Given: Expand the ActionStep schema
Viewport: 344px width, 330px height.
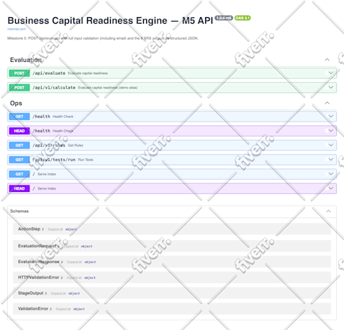Looking at the screenshot, I should click(x=31, y=229).
